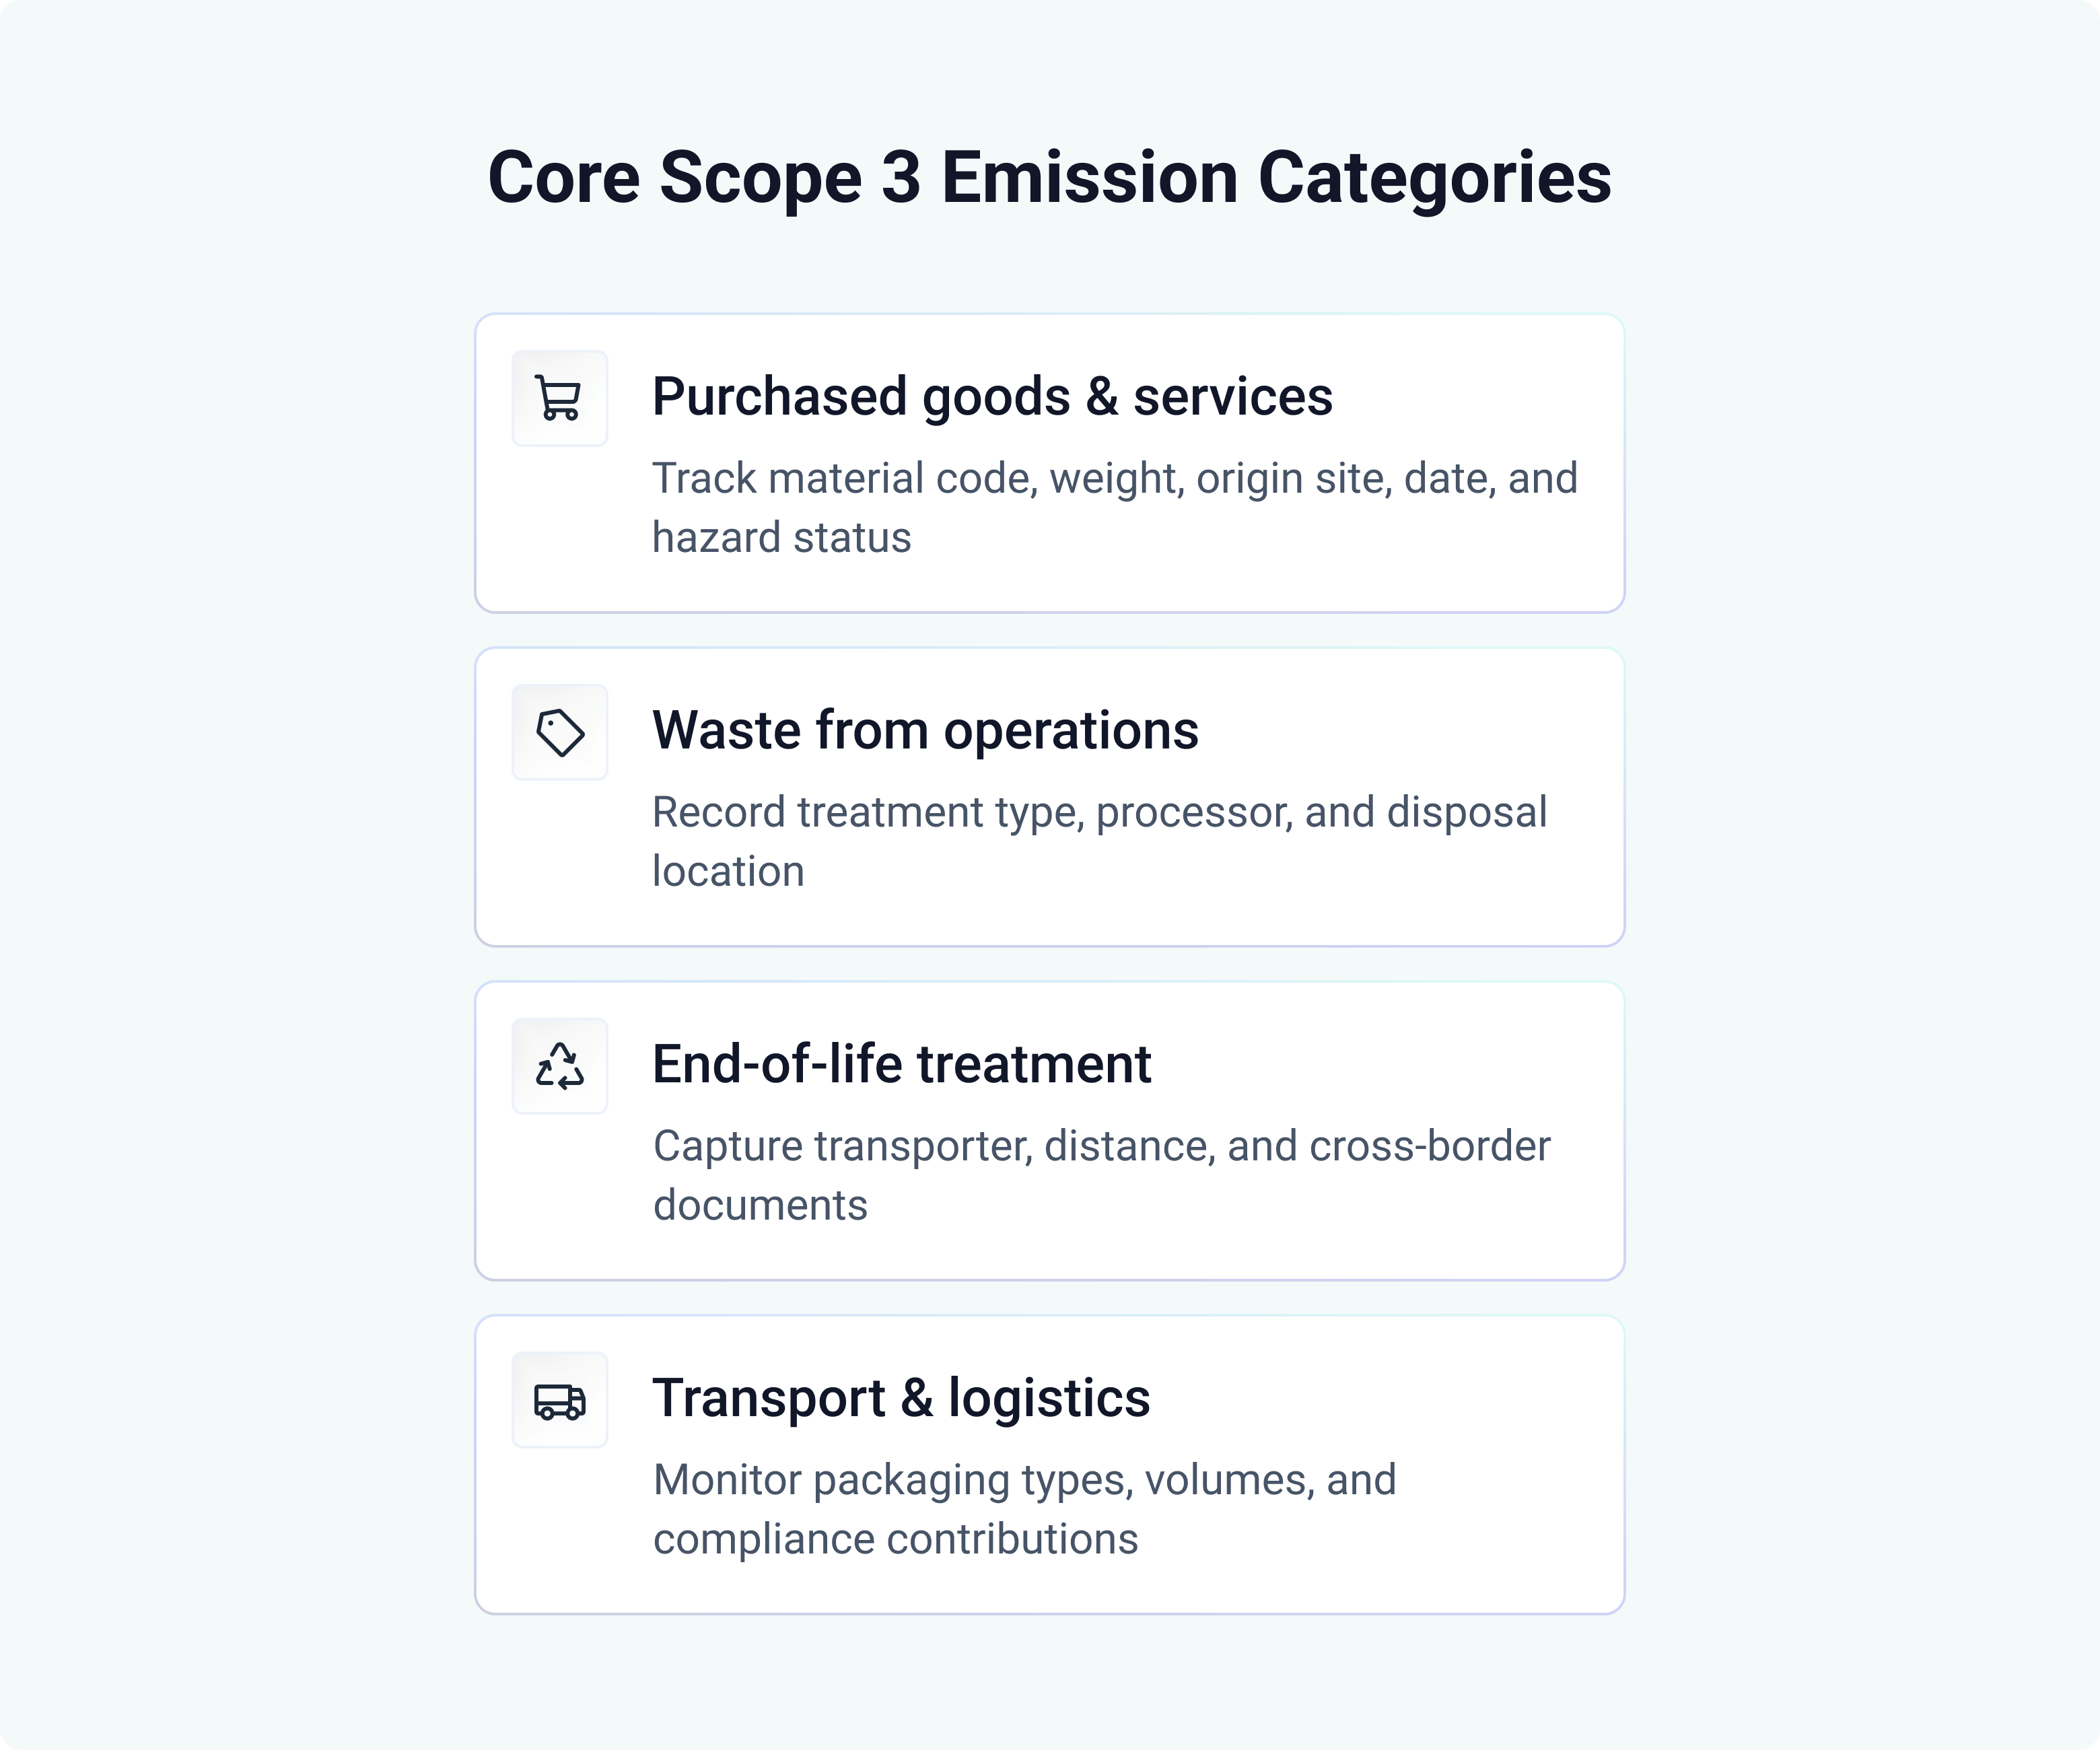Select the Purchased goods & services heading

click(x=991, y=396)
